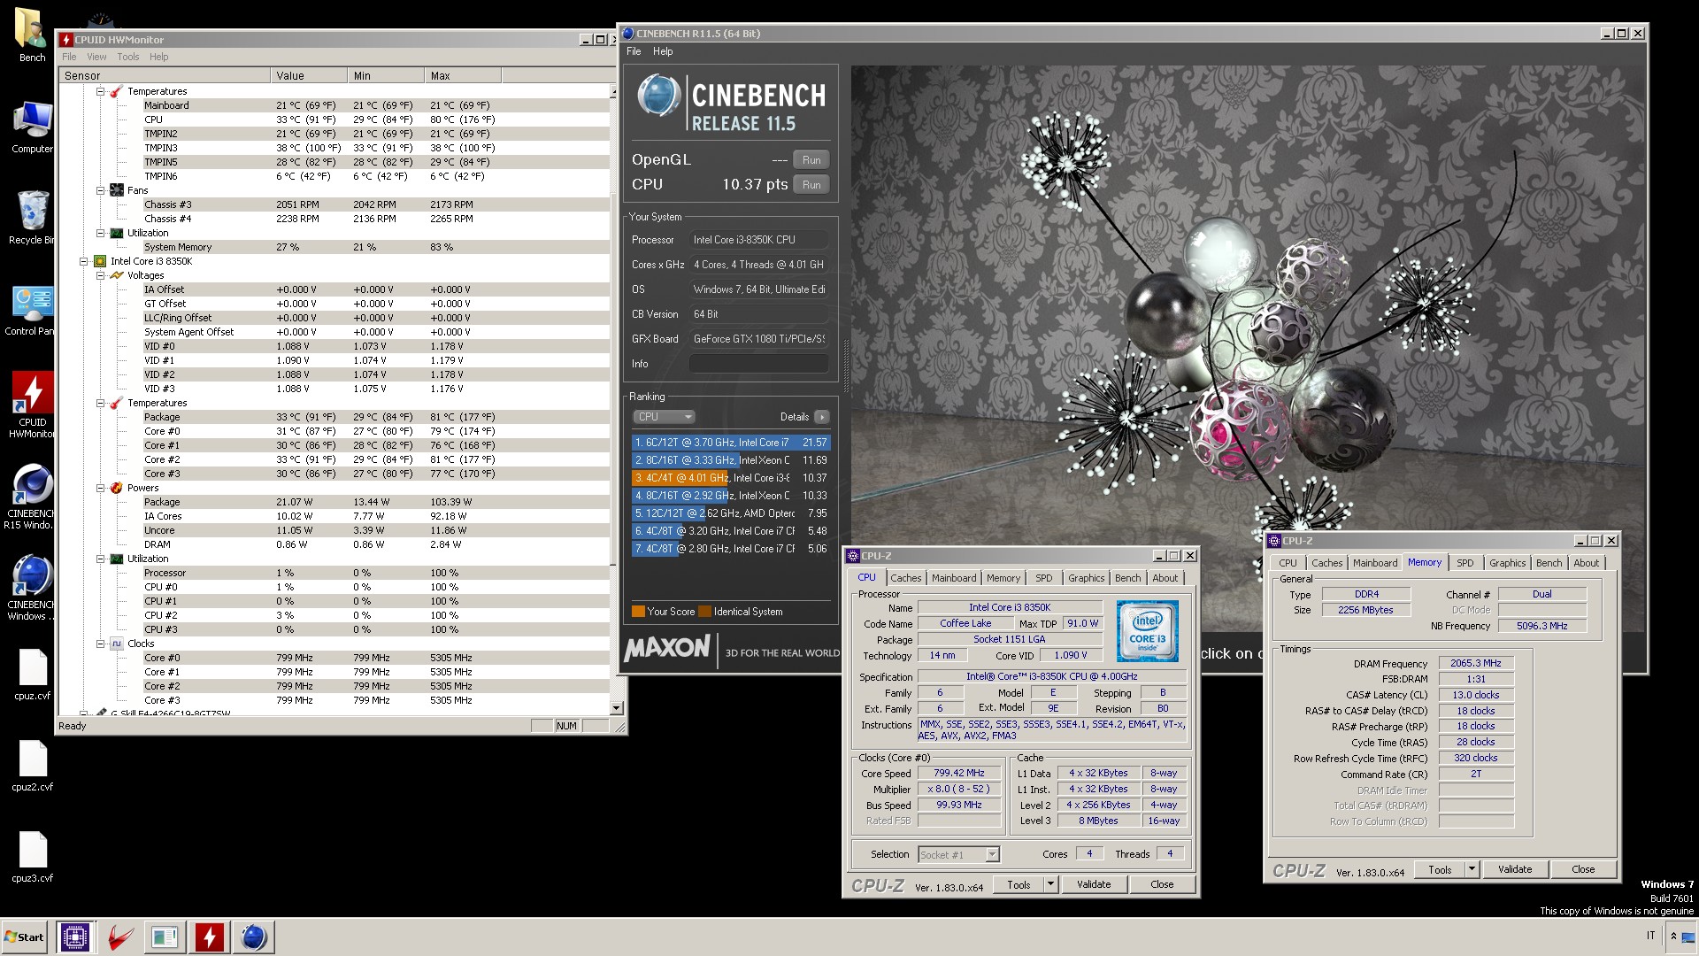Screen dimensions: 1699x956
Task: Click the notepad-style taskbar icon
Action: point(165,937)
